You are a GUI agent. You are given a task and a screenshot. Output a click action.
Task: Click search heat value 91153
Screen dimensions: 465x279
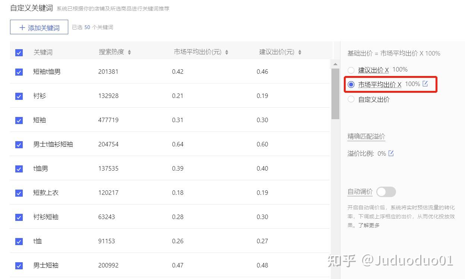click(106, 241)
